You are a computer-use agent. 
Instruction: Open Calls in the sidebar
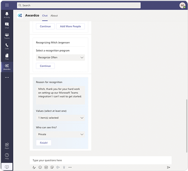(x=7, y=46)
